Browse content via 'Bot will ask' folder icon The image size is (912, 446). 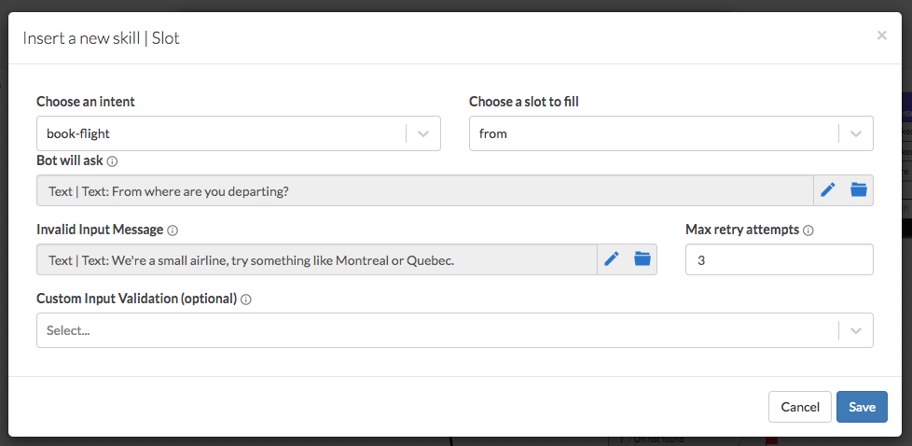click(859, 190)
